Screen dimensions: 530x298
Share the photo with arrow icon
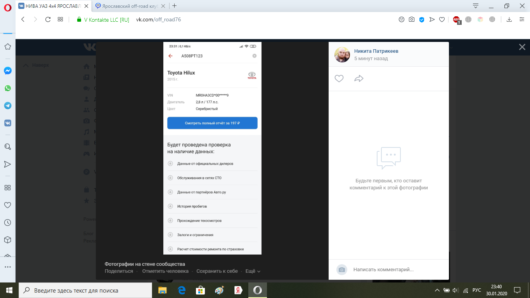[359, 78]
